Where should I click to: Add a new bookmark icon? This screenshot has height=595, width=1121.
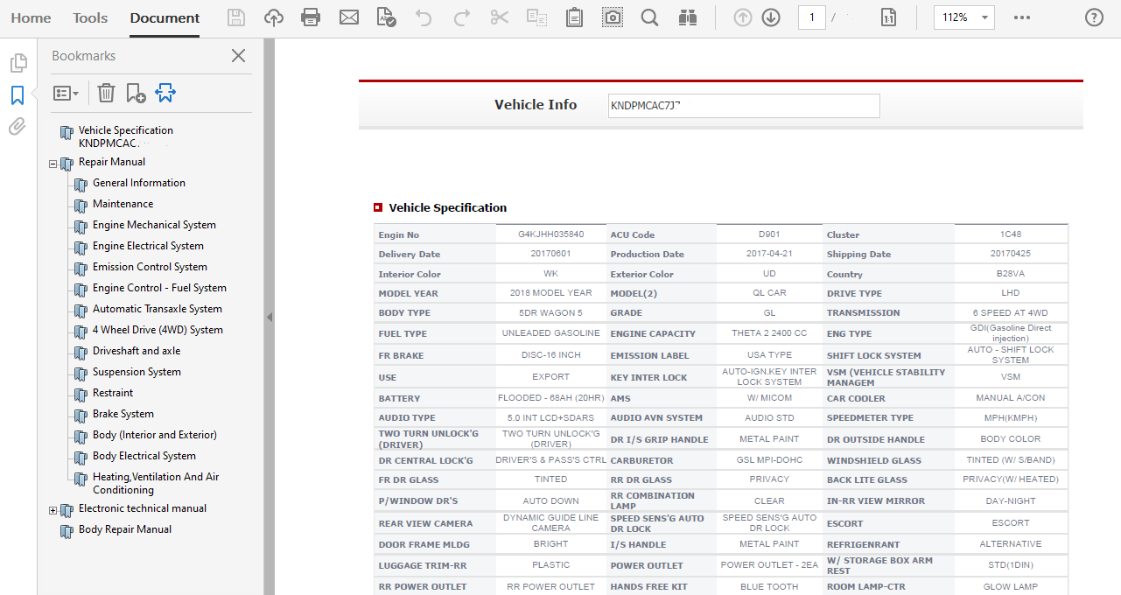pyautogui.click(x=136, y=93)
